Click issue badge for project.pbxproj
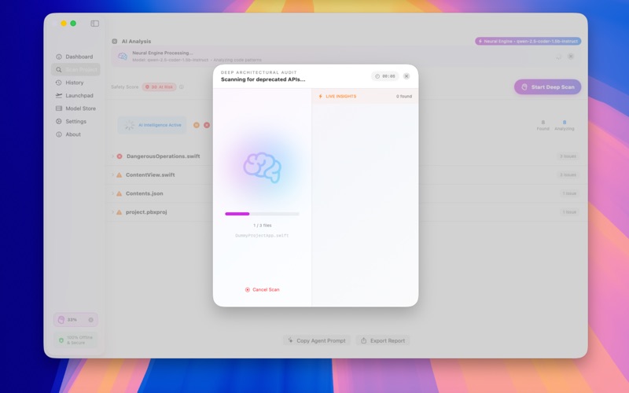The width and height of the screenshot is (629, 393). (x=569, y=212)
